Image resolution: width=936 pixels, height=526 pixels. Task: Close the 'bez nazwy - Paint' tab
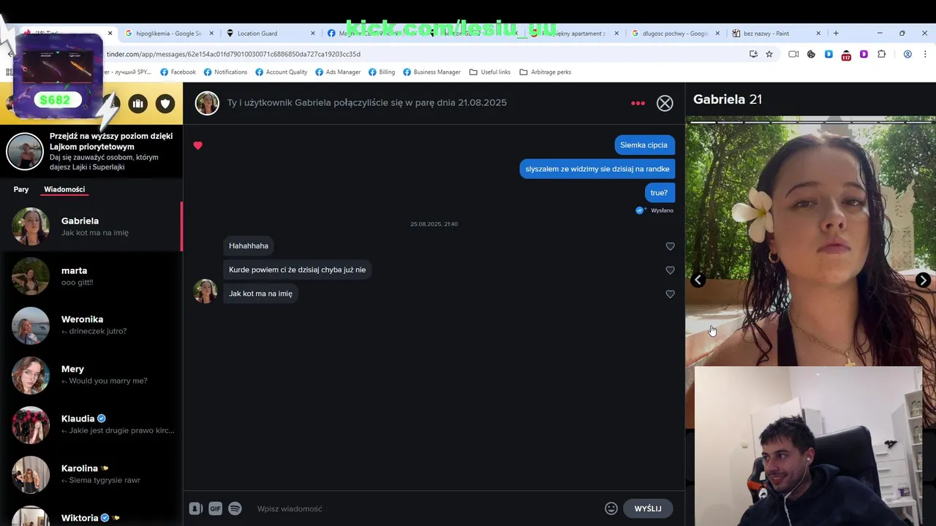818,34
